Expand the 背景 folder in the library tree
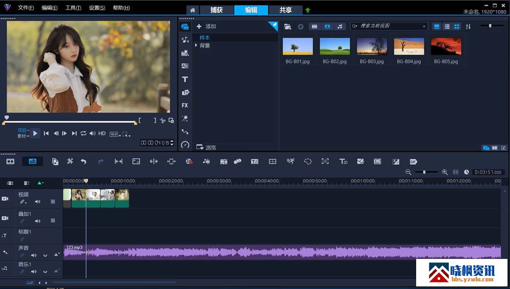The image size is (510, 289). click(196, 45)
